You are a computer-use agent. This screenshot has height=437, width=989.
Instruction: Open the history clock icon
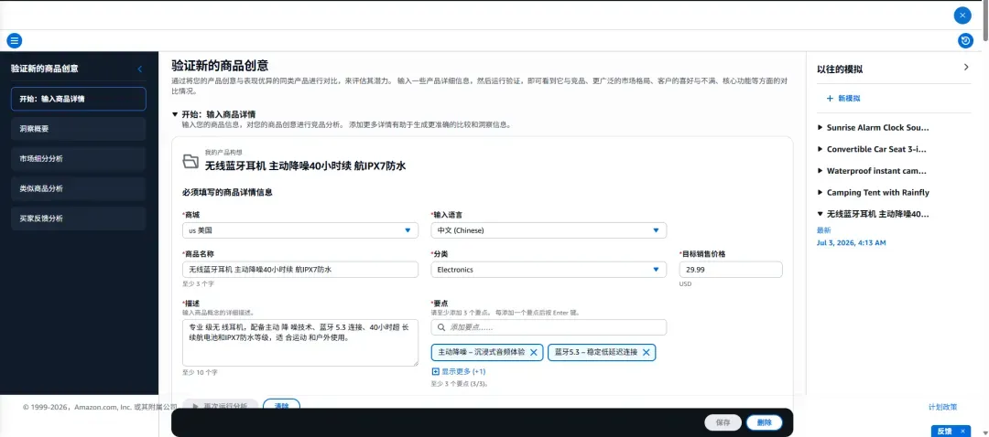(x=965, y=41)
